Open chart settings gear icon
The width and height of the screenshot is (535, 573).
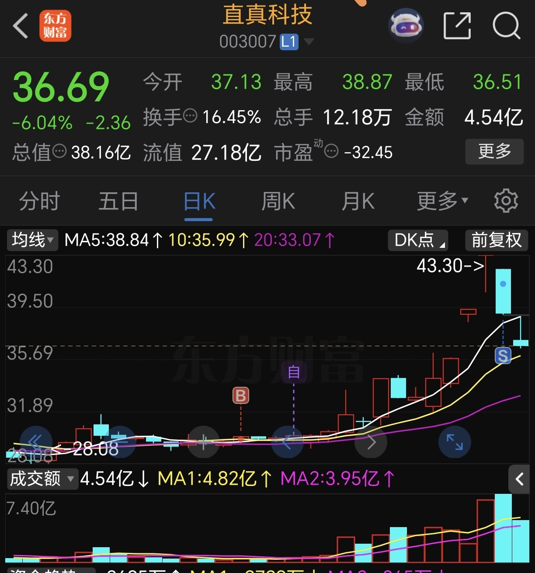pos(506,201)
